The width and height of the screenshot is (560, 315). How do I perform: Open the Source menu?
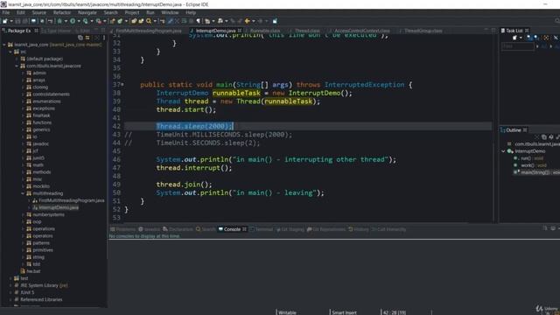point(38,12)
